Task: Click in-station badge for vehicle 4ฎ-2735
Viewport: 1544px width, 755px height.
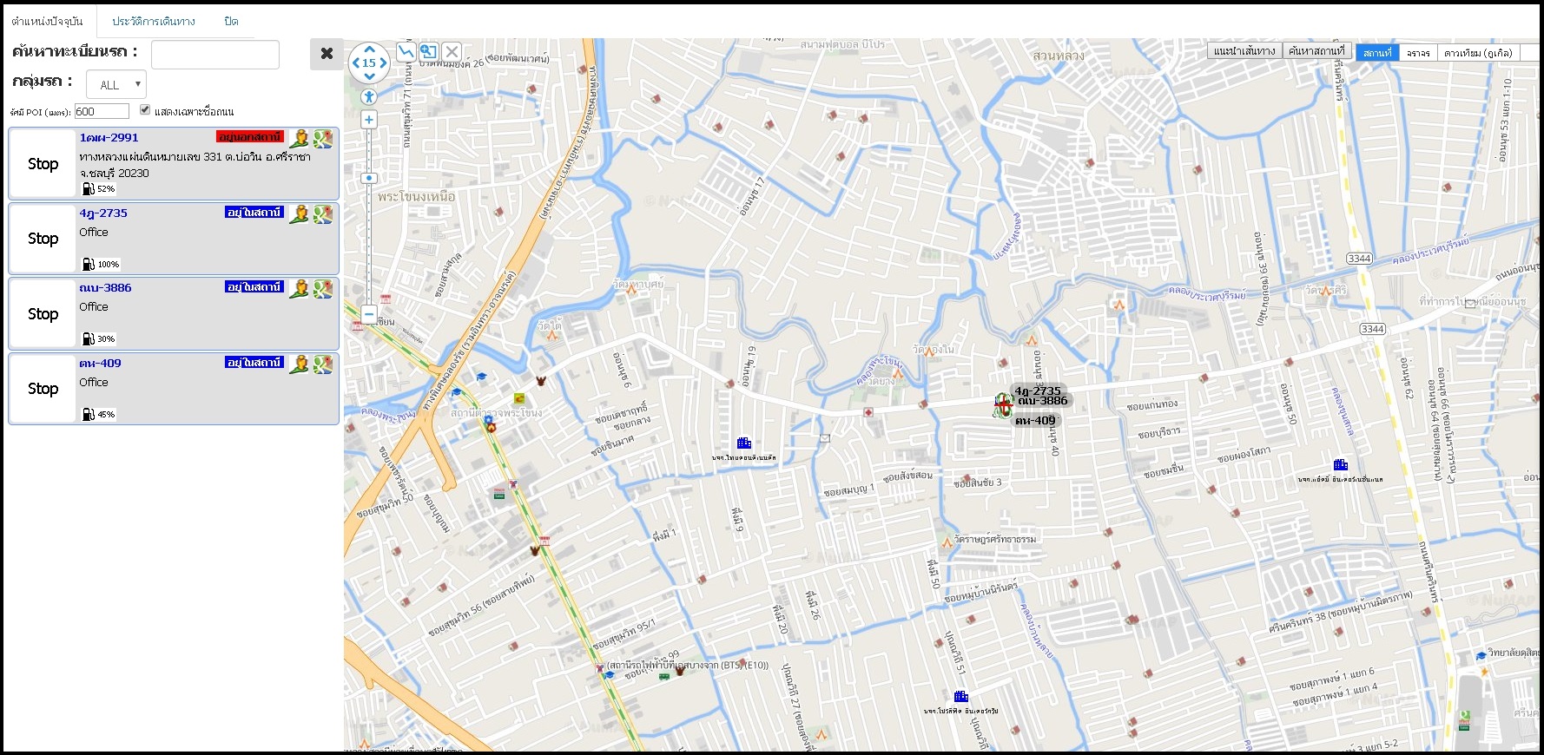Action: click(x=254, y=212)
